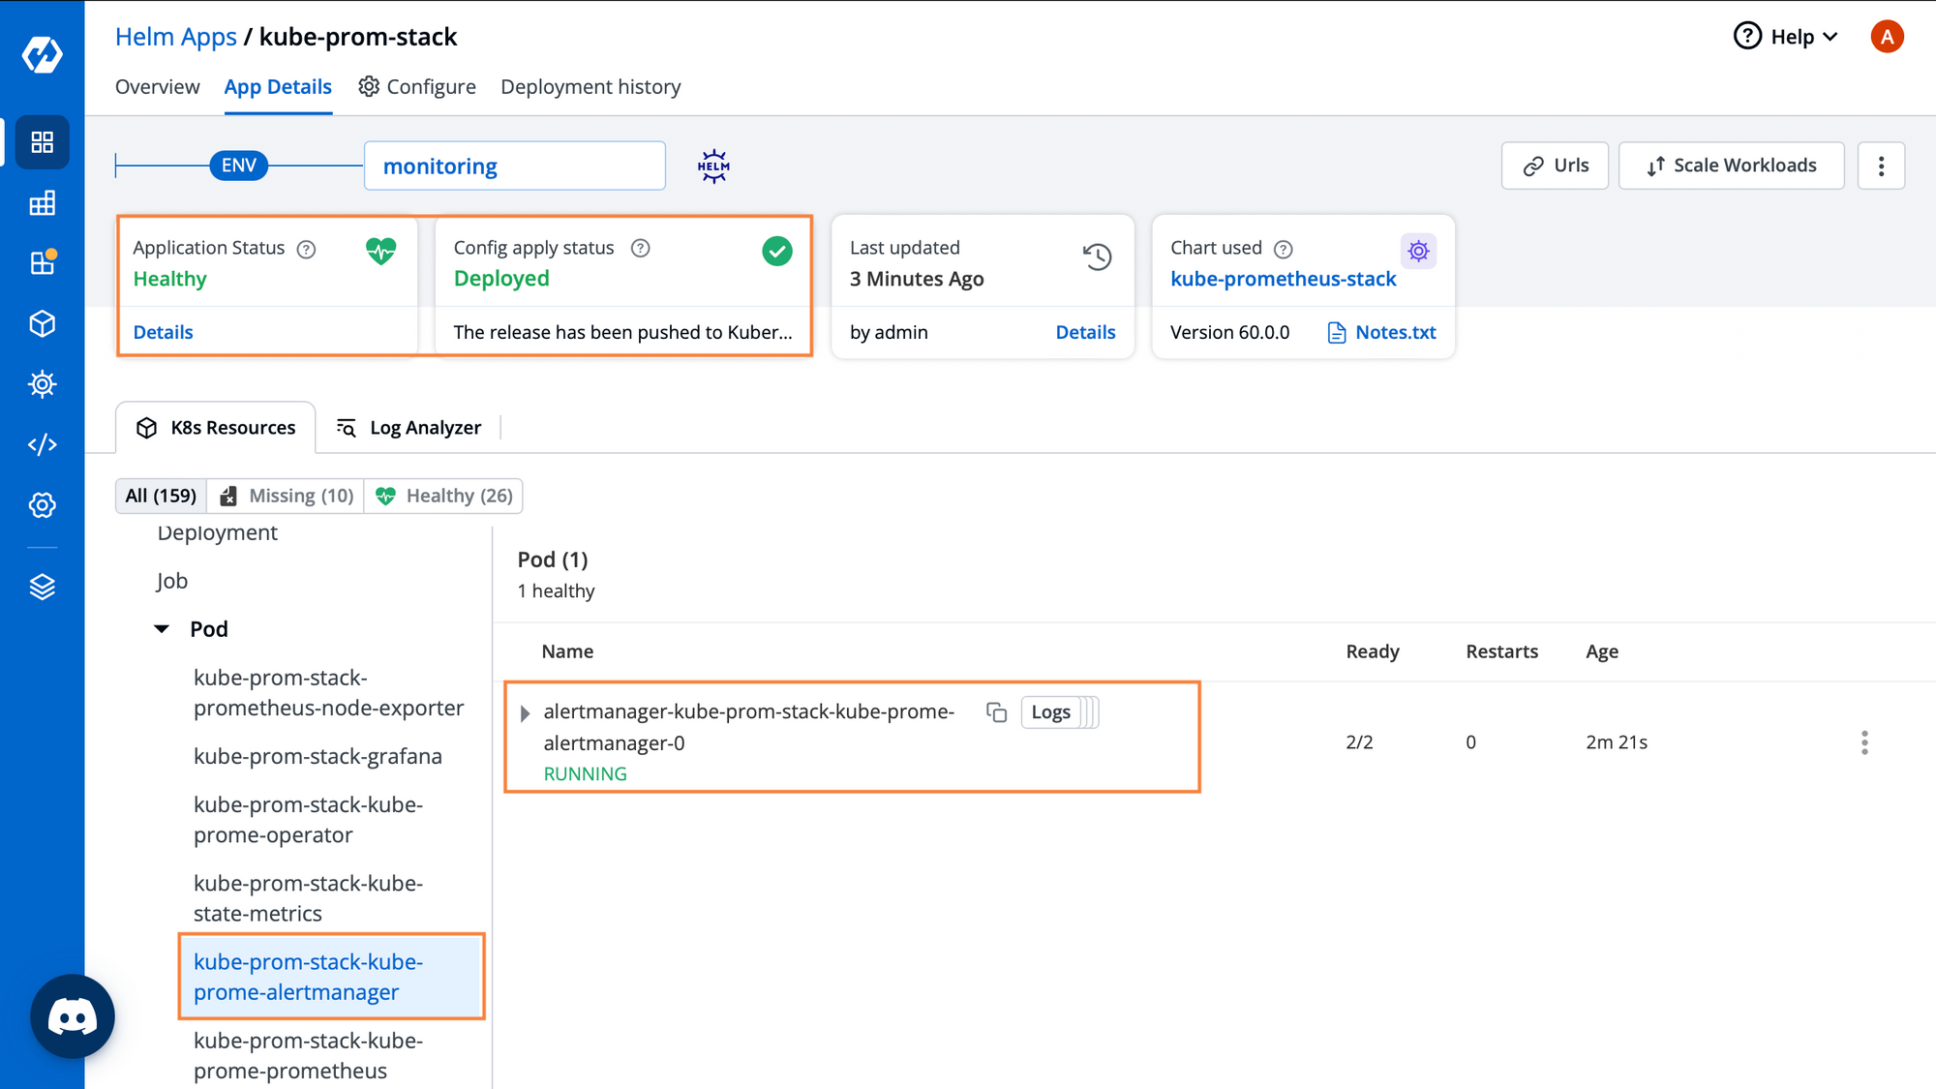The height and width of the screenshot is (1089, 1936).
Task: Click the Devtron logo in sidebar
Action: coord(43,54)
